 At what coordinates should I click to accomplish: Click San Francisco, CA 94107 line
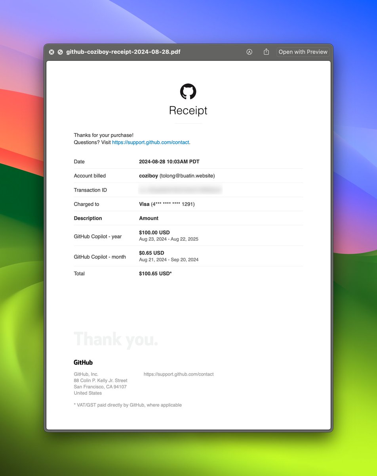tap(100, 387)
